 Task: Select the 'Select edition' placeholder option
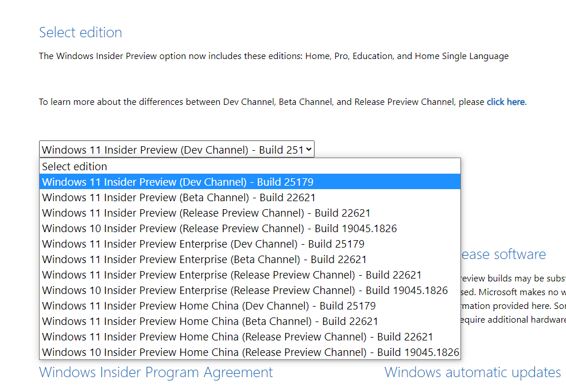250,166
